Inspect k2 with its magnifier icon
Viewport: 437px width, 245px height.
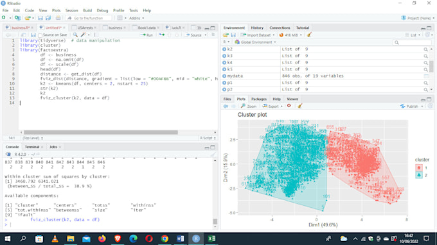[425, 49]
